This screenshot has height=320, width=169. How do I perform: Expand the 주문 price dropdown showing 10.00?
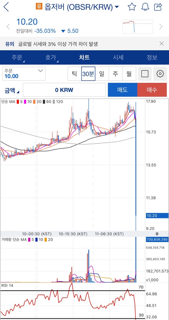click(x=24, y=74)
